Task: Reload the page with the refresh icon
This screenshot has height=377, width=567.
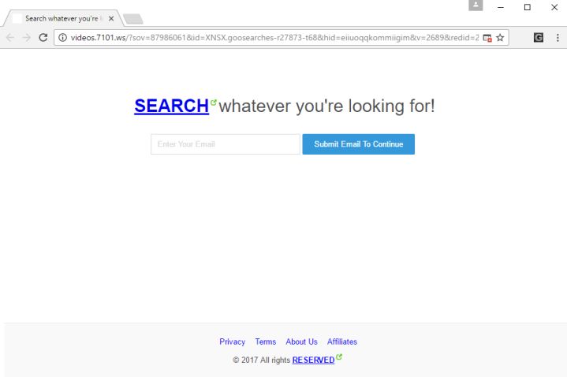Action: 43,38
